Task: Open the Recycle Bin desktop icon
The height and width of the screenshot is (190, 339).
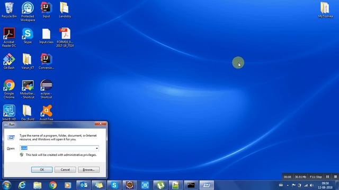Action: coord(9,10)
